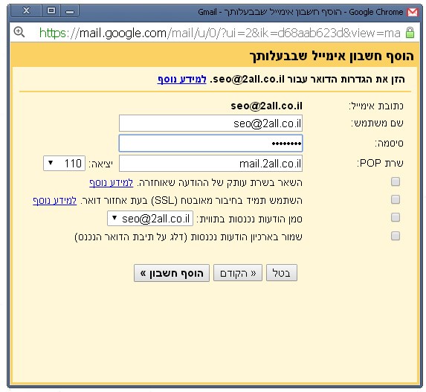Enable leaving a copy of retrieved message on server
Screen dimensions: 426x392
click(x=396, y=181)
